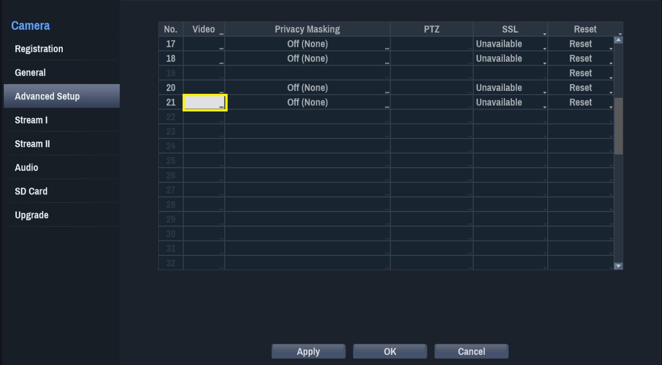Open the Reset dropdown for camera 21
The image size is (662, 365).
point(581,102)
